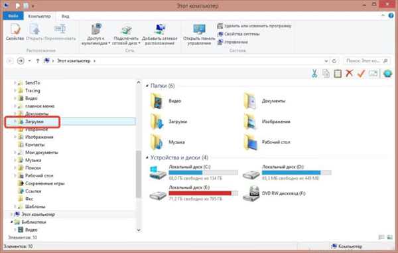Switch to large icons view

coord(389,237)
